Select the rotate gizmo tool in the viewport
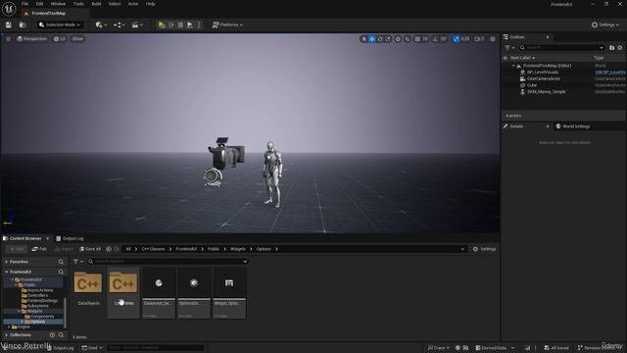The height and width of the screenshot is (353, 627). coord(380,39)
